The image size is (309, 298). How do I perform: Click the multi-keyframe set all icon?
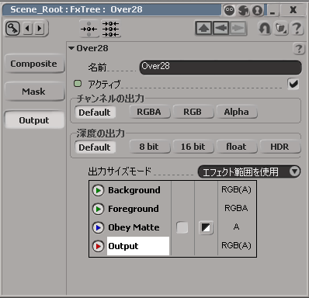tap(111, 29)
